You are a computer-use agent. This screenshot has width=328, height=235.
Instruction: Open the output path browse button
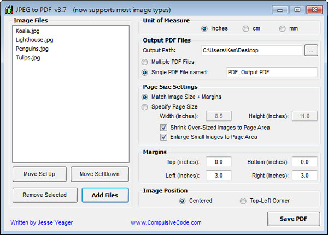[x=311, y=50]
